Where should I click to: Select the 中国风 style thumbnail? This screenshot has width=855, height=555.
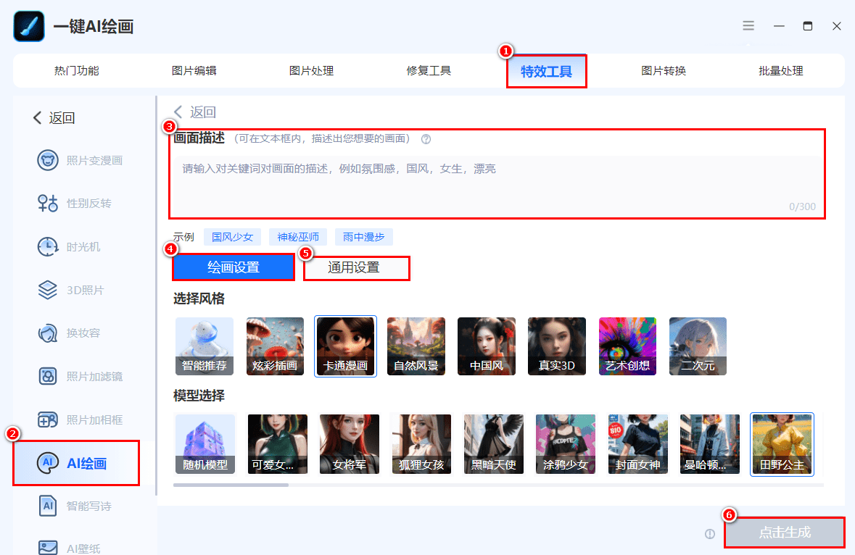click(x=486, y=346)
